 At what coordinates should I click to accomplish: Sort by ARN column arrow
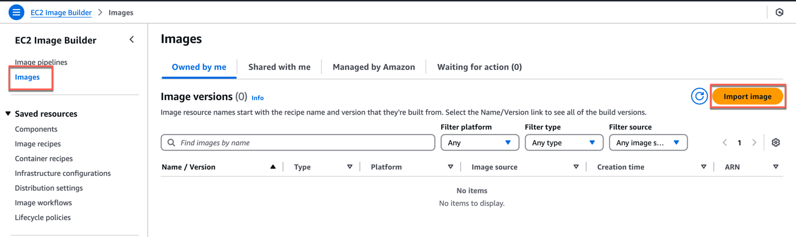pos(776,167)
